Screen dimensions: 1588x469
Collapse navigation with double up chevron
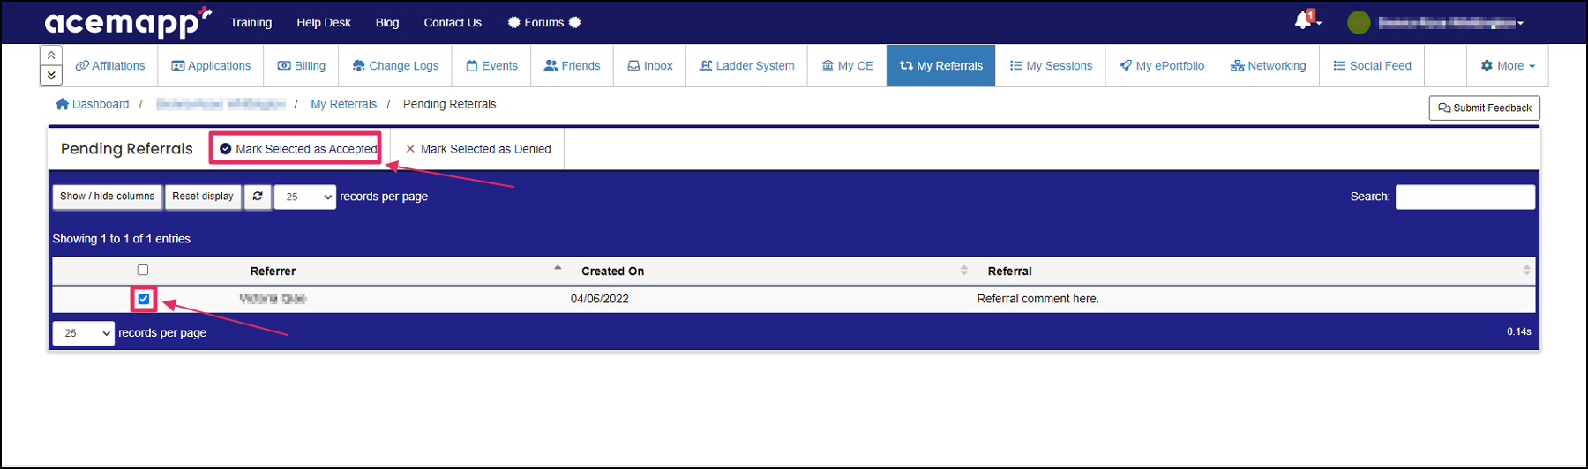51,55
